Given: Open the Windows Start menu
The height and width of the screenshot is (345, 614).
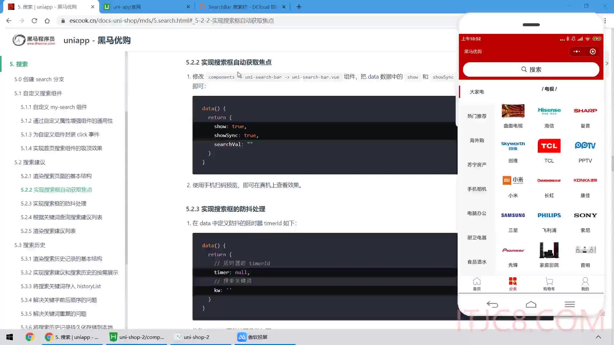Looking at the screenshot, I should click(10, 337).
